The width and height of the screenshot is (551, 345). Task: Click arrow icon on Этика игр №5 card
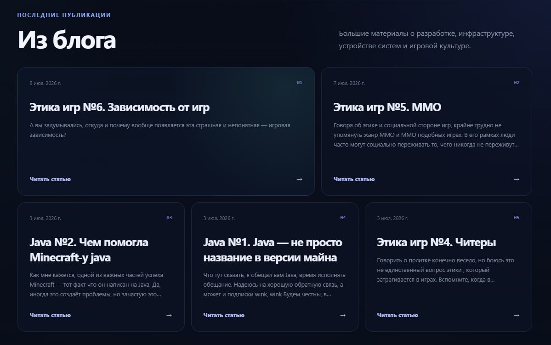[517, 179]
